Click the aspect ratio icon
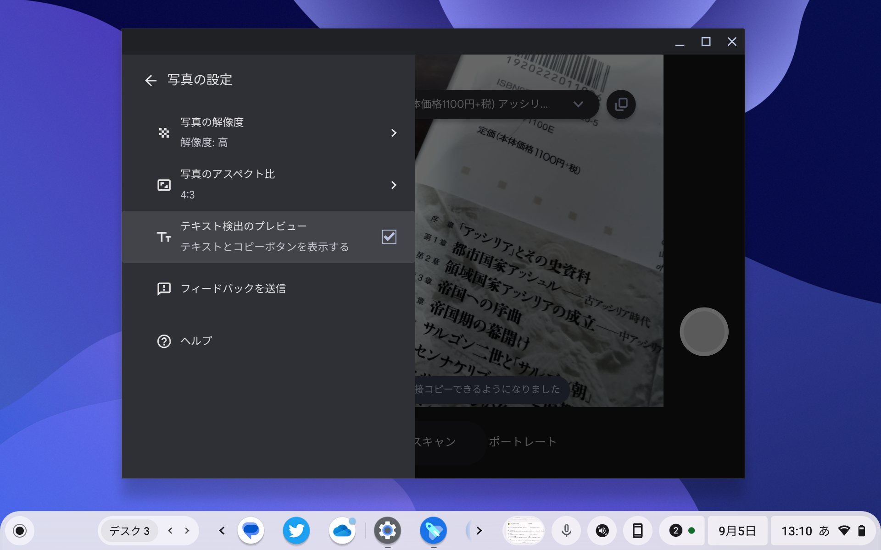881x550 pixels. 164,185
